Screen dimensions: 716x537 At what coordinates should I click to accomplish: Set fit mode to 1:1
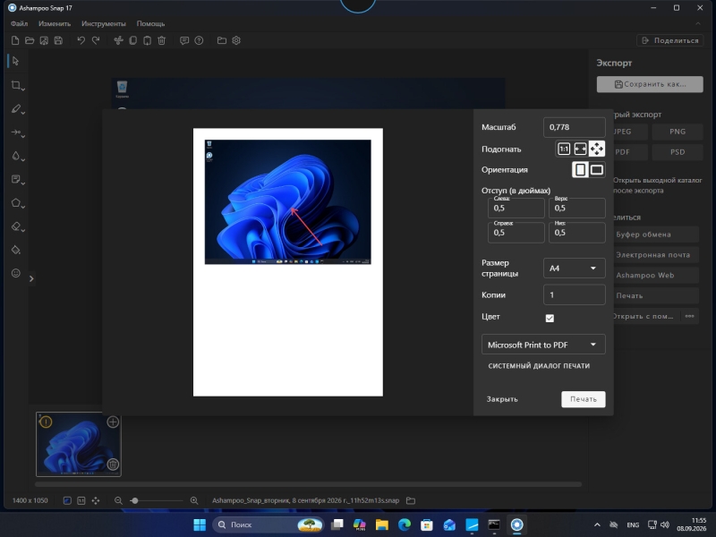click(564, 149)
